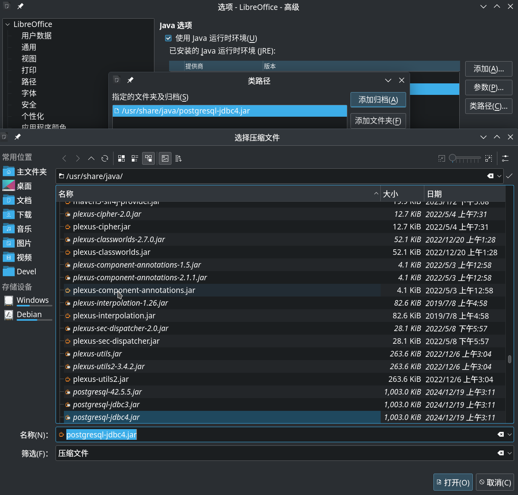
Task: Select Security in options tree
Action: tap(29, 105)
